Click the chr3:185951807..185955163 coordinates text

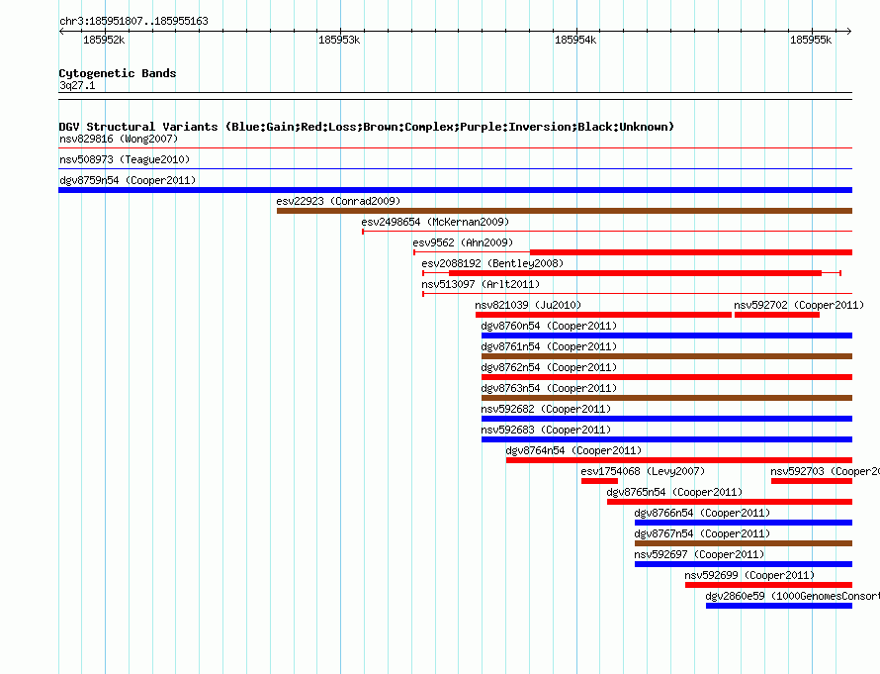pyautogui.click(x=133, y=21)
